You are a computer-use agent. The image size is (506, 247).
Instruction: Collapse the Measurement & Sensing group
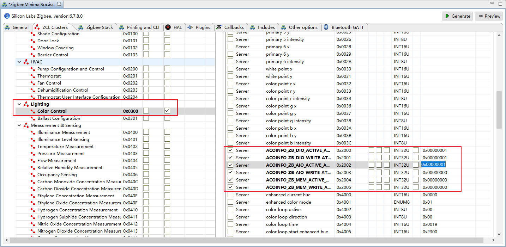click(x=19, y=125)
